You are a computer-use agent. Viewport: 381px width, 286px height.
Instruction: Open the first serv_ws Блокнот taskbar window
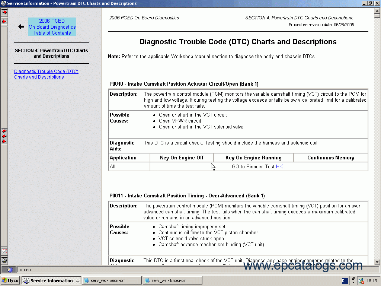point(112,280)
